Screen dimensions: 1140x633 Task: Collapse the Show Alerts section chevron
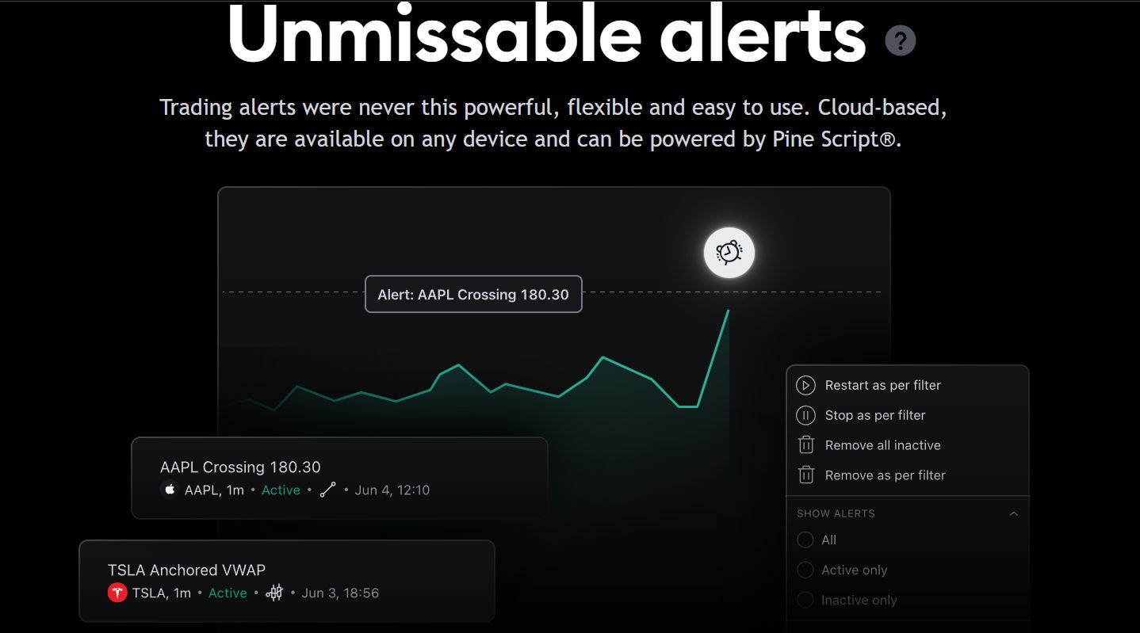[x=1013, y=513]
